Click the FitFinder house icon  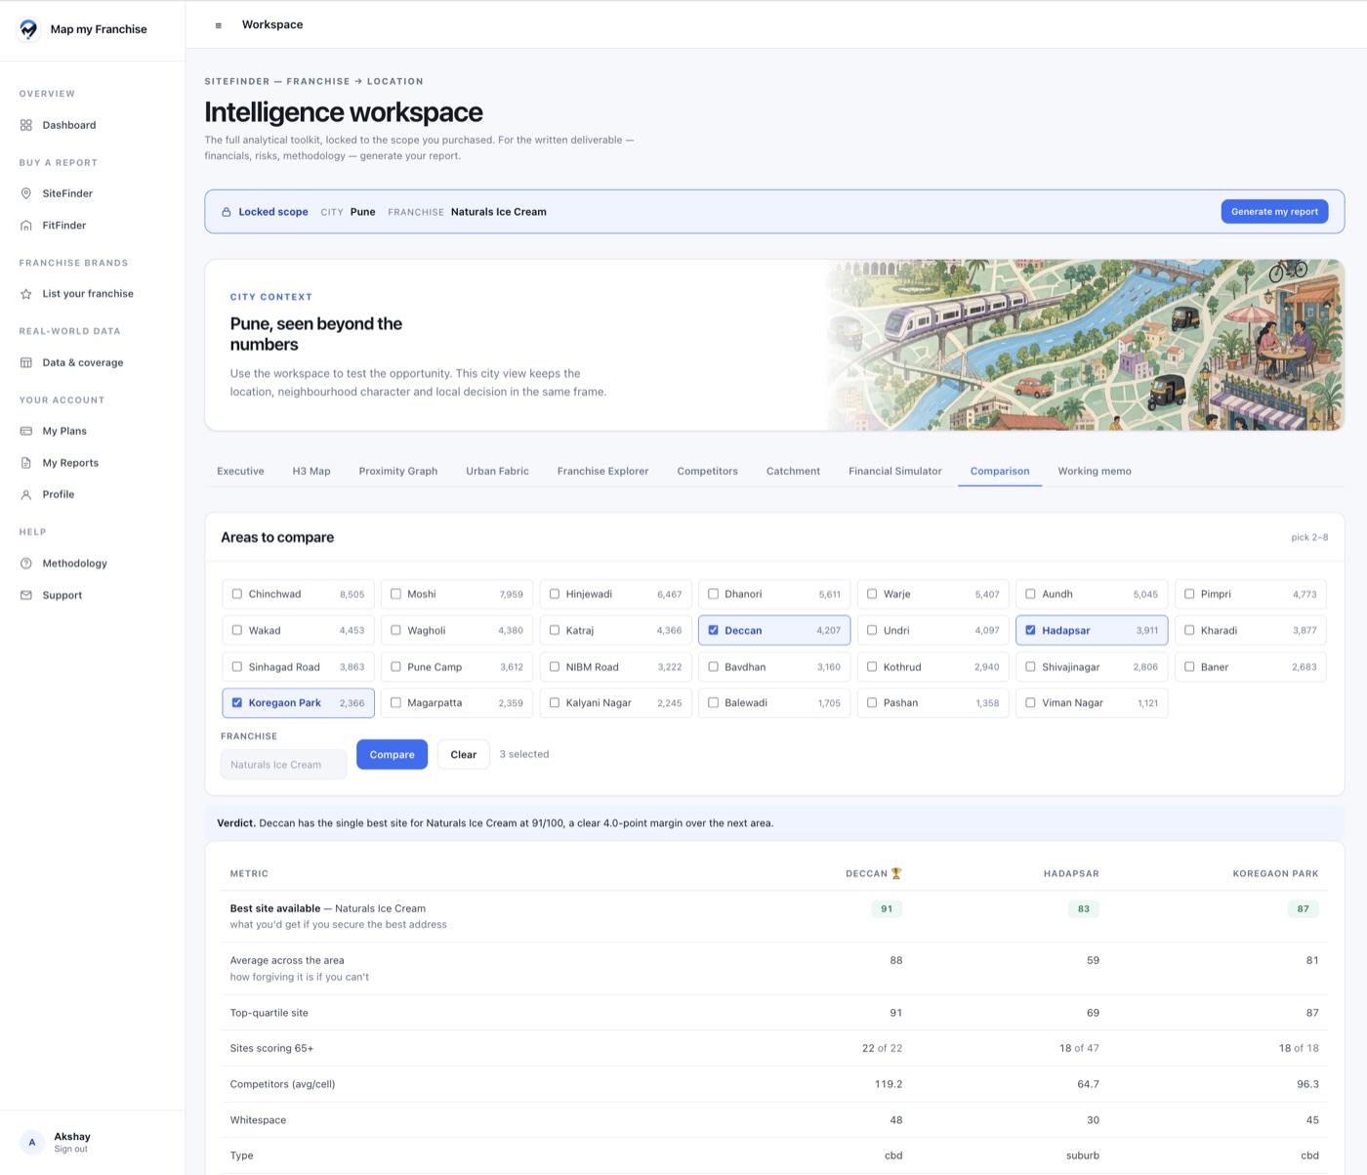(26, 226)
